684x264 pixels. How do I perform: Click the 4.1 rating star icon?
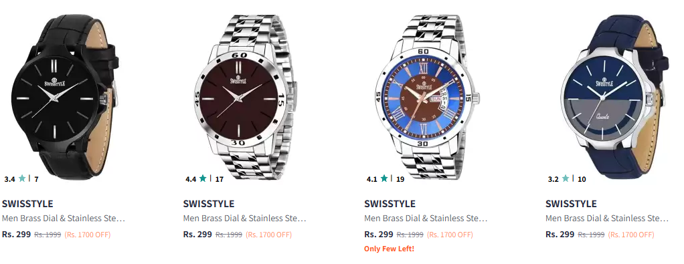coord(384,178)
